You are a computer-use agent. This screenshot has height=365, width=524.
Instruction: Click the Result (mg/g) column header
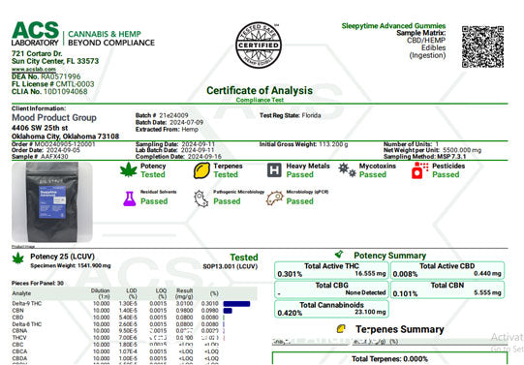pyautogui.click(x=184, y=293)
